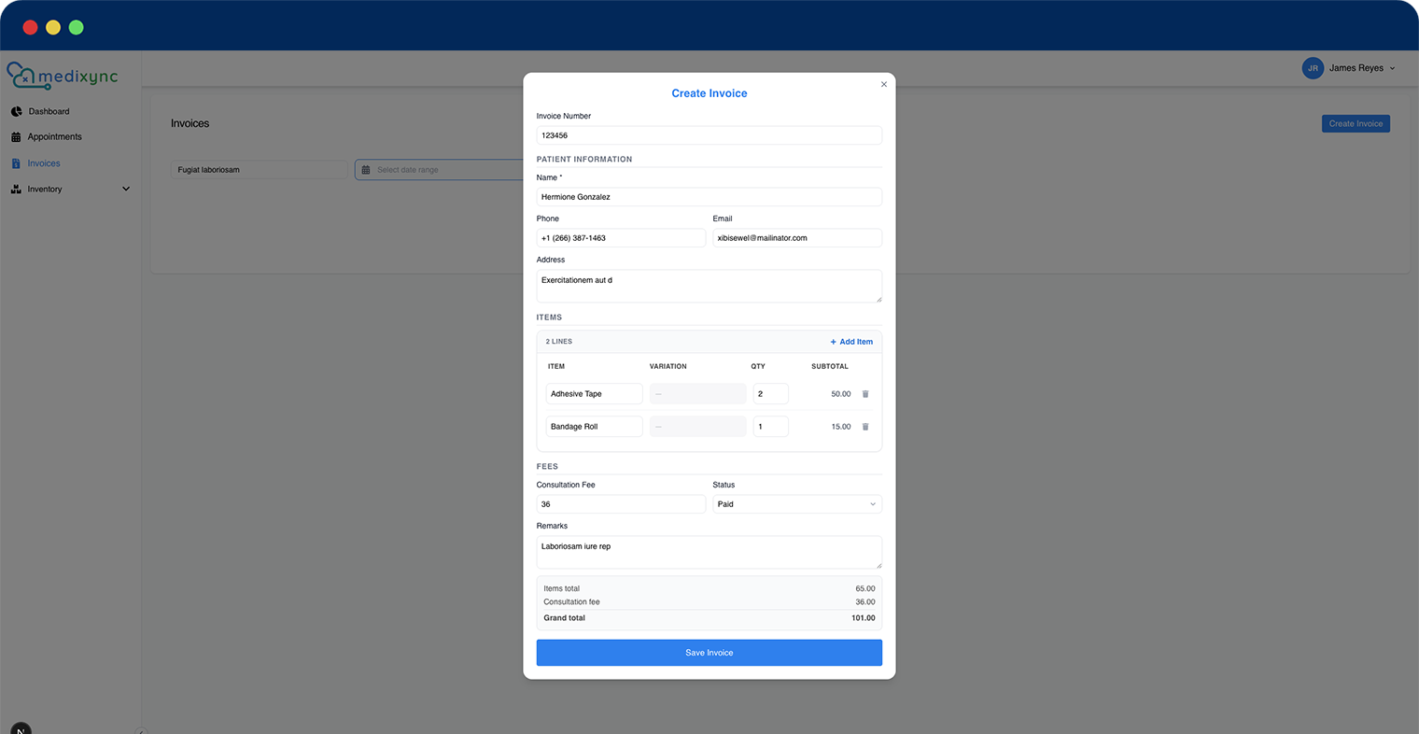Click the Dashboard pie chart icon

click(x=16, y=111)
